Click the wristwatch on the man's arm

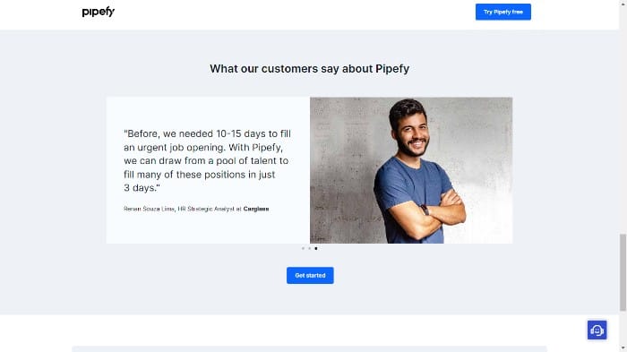(x=425, y=210)
